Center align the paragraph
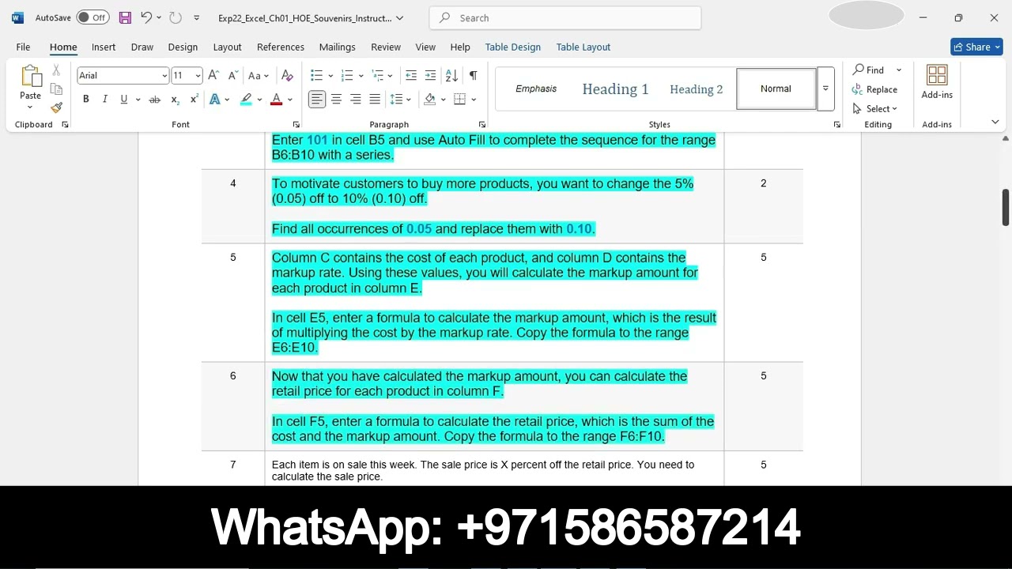 336,99
